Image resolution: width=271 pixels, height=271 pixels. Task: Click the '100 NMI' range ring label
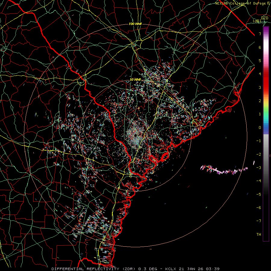pyautogui.click(x=135, y=24)
